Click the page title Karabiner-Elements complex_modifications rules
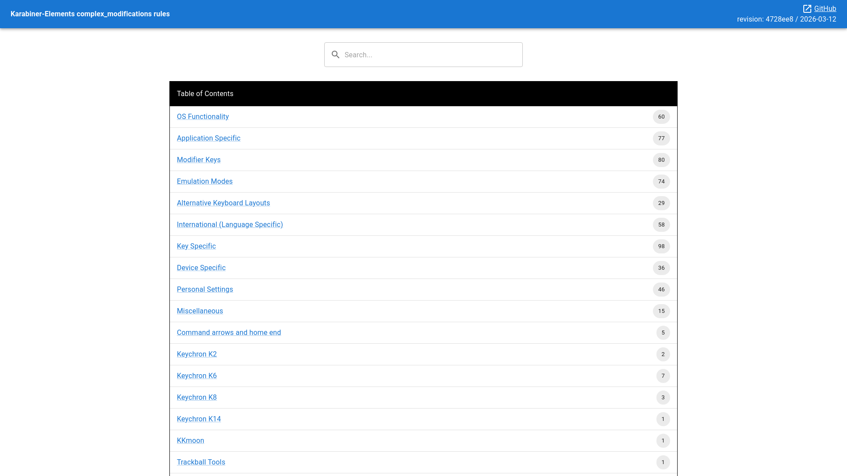This screenshot has height=476, width=847. (90, 14)
